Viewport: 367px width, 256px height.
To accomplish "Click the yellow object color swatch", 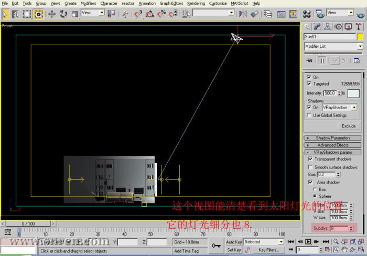I will point(360,37).
